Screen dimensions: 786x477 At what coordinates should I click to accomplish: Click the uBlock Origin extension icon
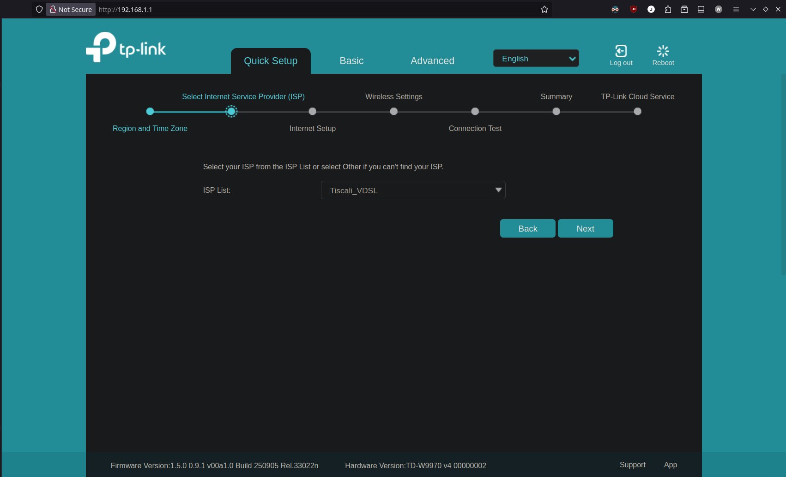(634, 9)
